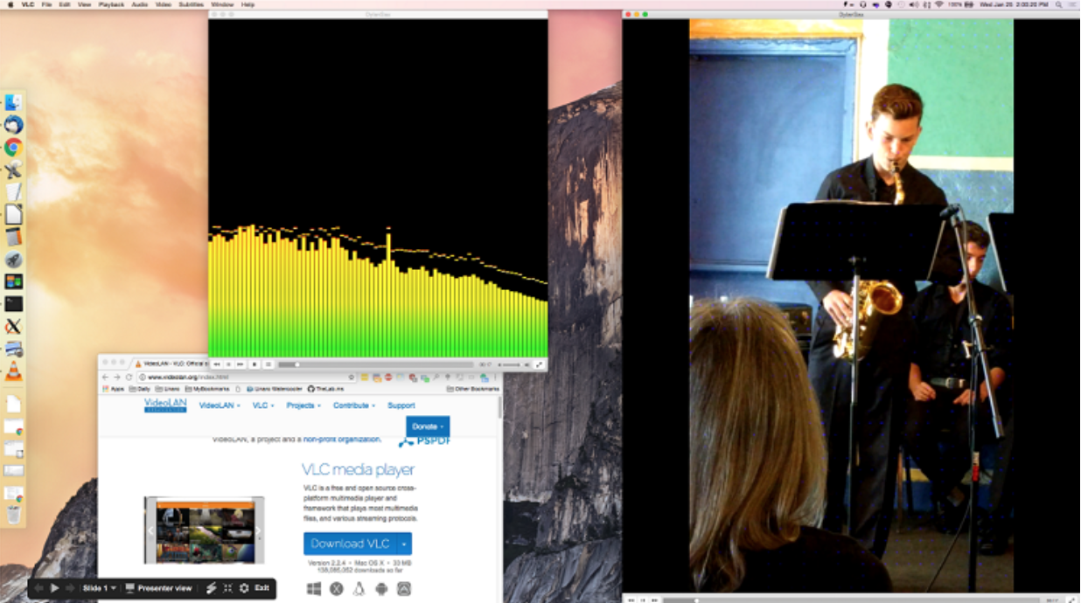1081x603 pixels.
Task: Toggle fullscreen in the visualizer VLC window
Action: [539, 364]
